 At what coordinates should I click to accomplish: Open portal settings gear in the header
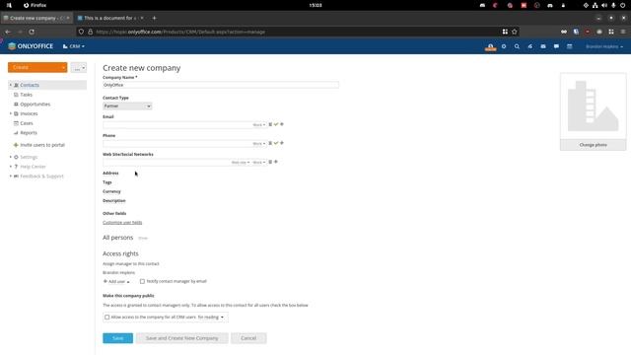(x=504, y=46)
